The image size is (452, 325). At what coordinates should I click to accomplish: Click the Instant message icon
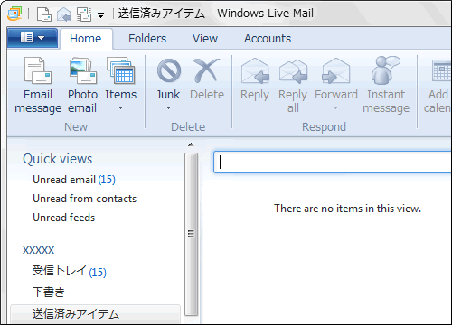point(386,70)
